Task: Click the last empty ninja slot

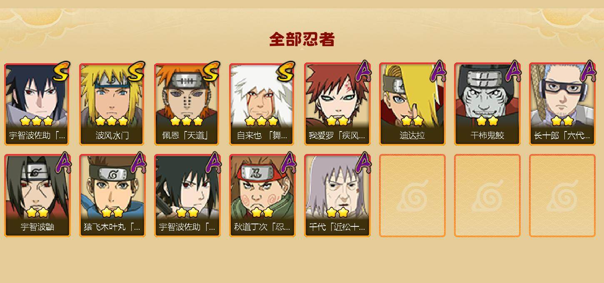Action: [x=562, y=196]
